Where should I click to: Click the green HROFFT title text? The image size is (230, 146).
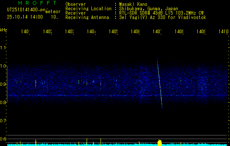click(x=37, y=3)
